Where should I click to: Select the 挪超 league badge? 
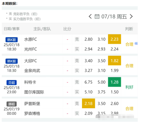[12, 104]
